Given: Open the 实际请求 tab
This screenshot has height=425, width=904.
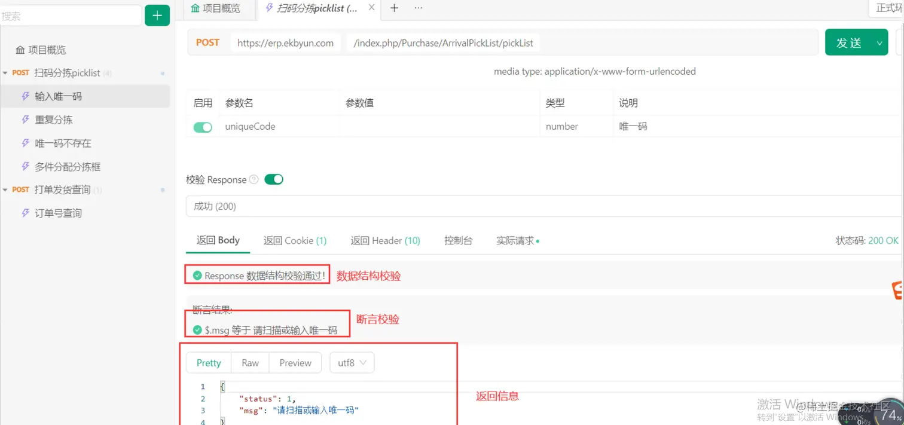Looking at the screenshot, I should tap(517, 240).
